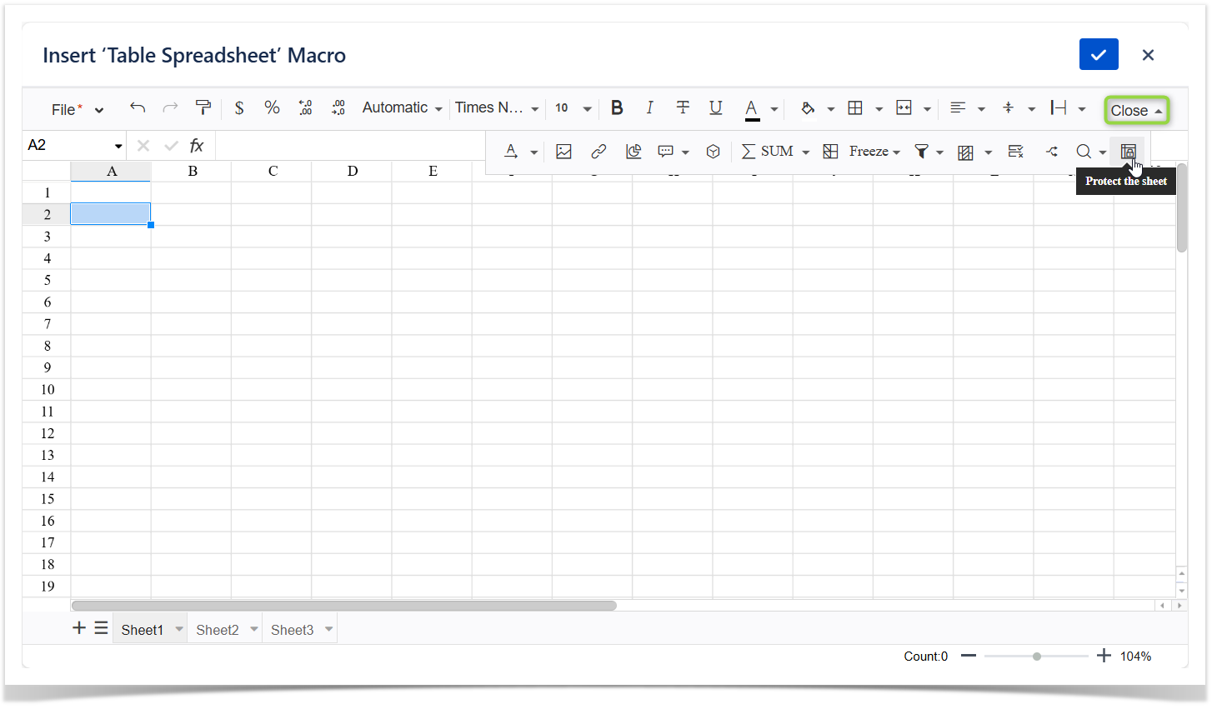
Task: Apply currency format with dollar icon
Action: [x=239, y=108]
